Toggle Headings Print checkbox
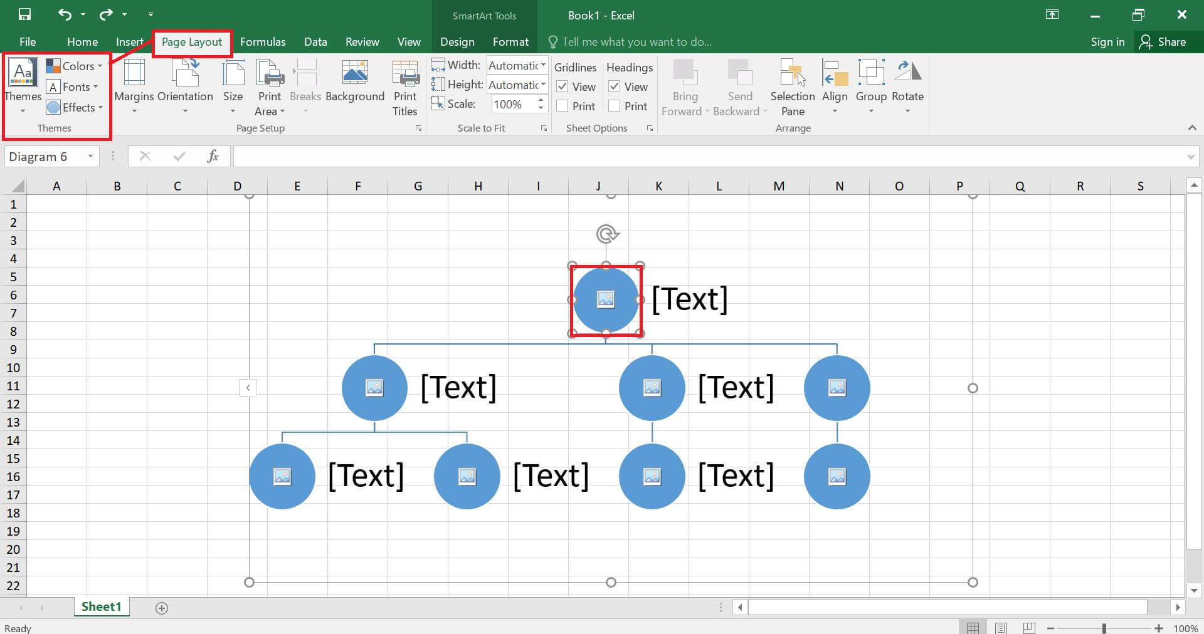Viewport: 1204px width, 634px height. (x=615, y=106)
